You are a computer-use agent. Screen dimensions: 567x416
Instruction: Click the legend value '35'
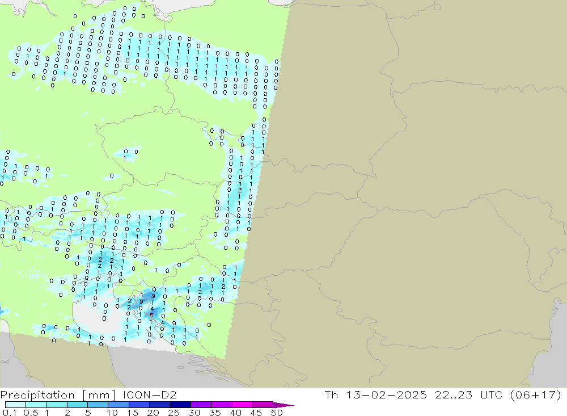(215, 413)
